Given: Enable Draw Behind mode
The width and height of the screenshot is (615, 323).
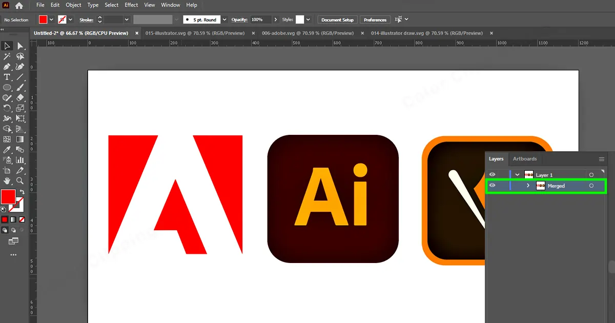Looking at the screenshot, I should (x=13, y=230).
